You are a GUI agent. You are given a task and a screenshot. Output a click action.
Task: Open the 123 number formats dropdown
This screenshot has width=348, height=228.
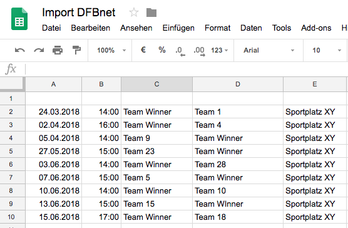click(x=219, y=50)
